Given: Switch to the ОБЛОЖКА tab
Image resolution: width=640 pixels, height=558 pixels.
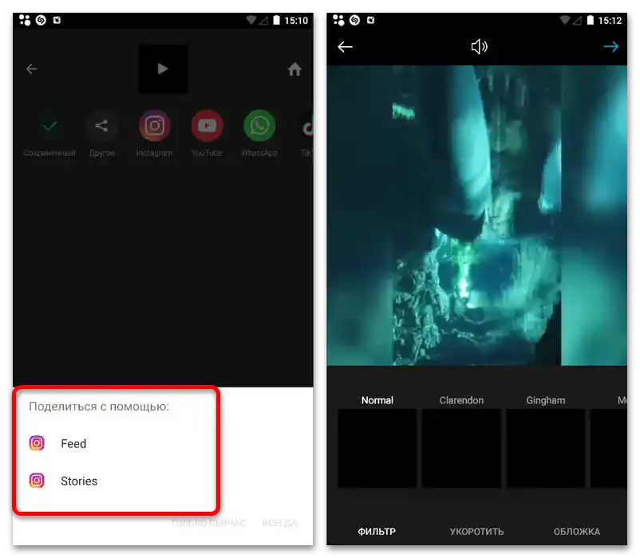Looking at the screenshot, I should pos(577,532).
